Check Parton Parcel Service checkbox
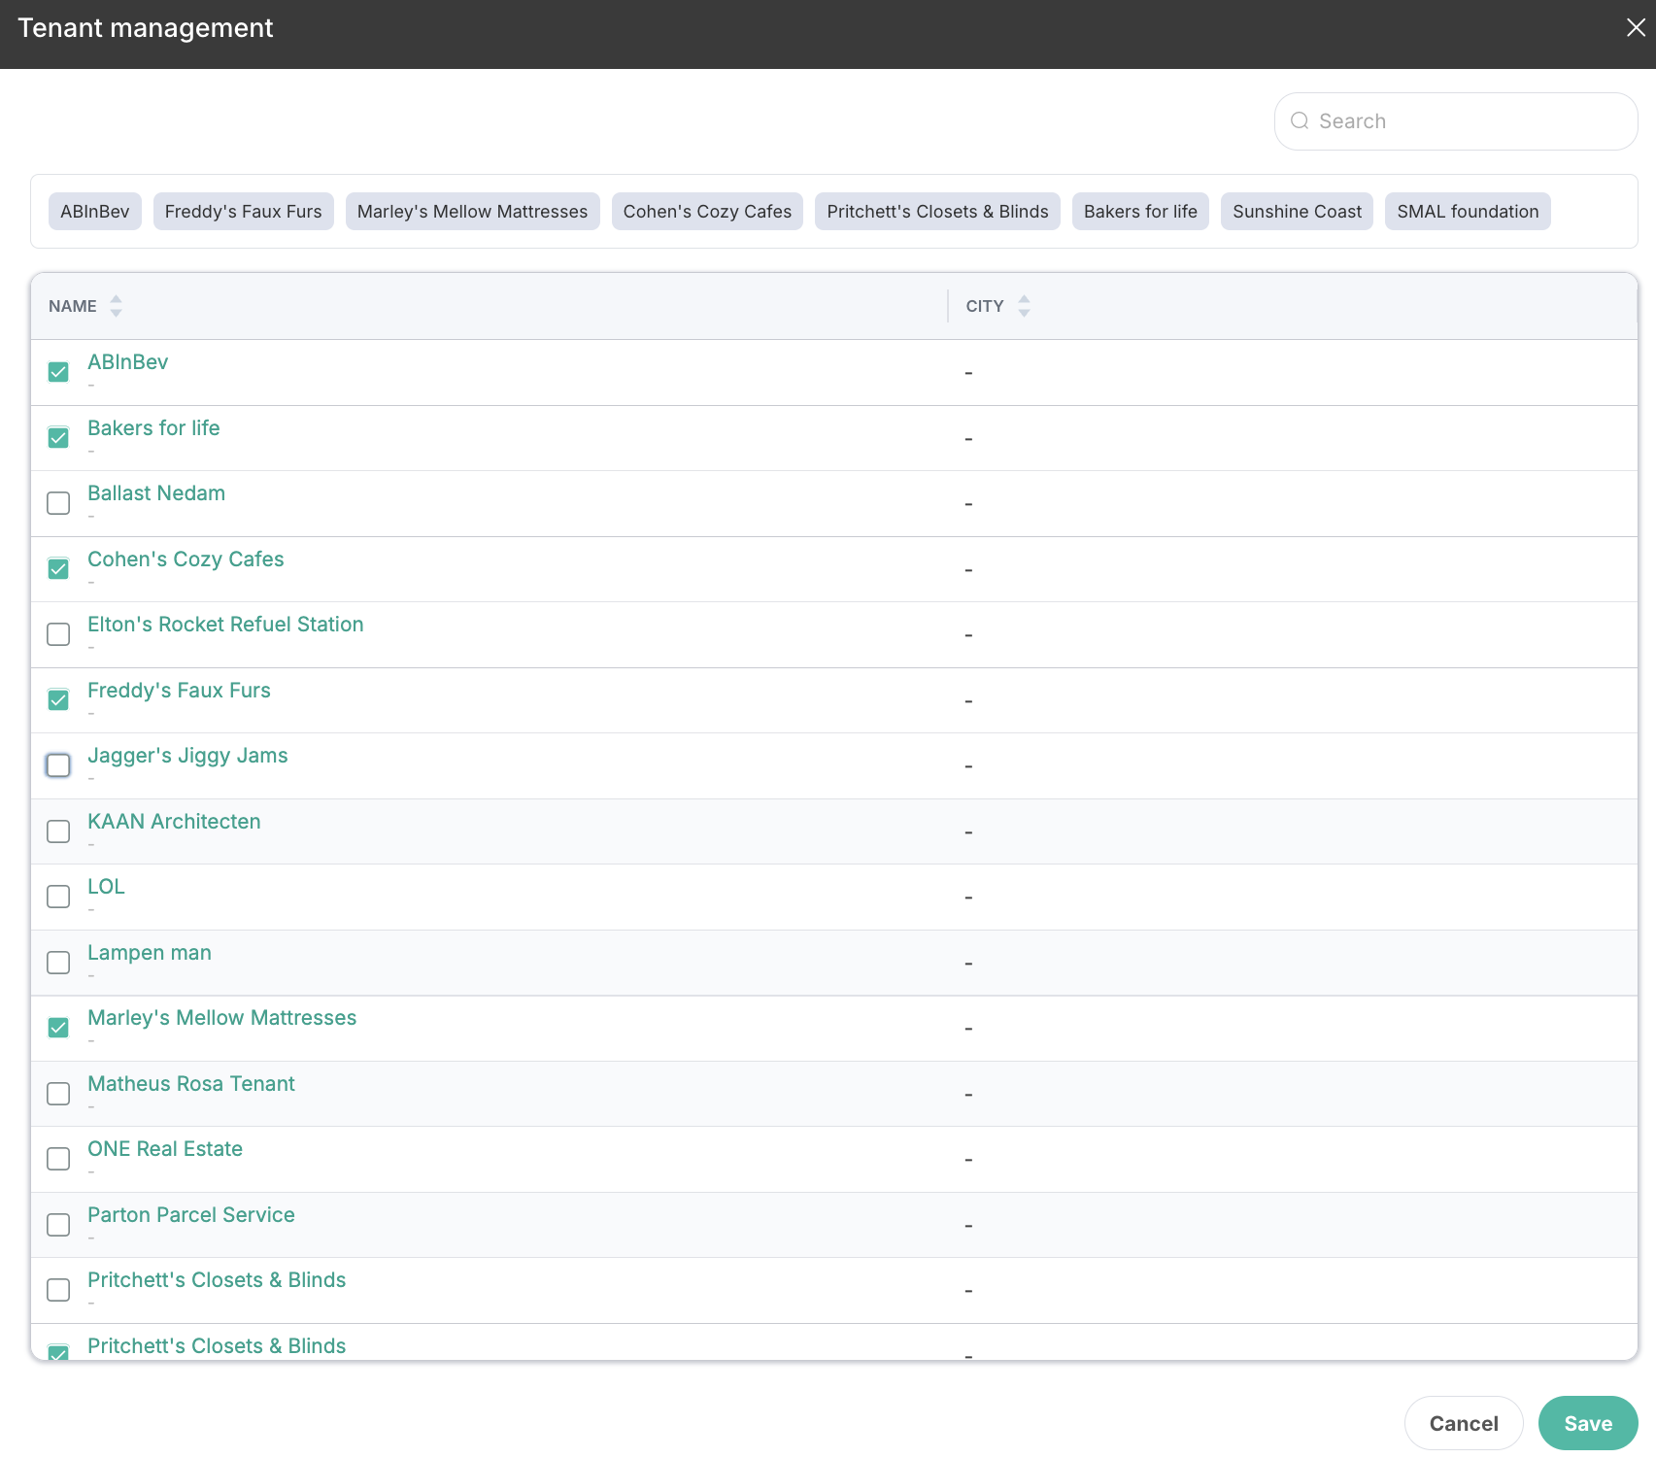 [x=58, y=1225]
